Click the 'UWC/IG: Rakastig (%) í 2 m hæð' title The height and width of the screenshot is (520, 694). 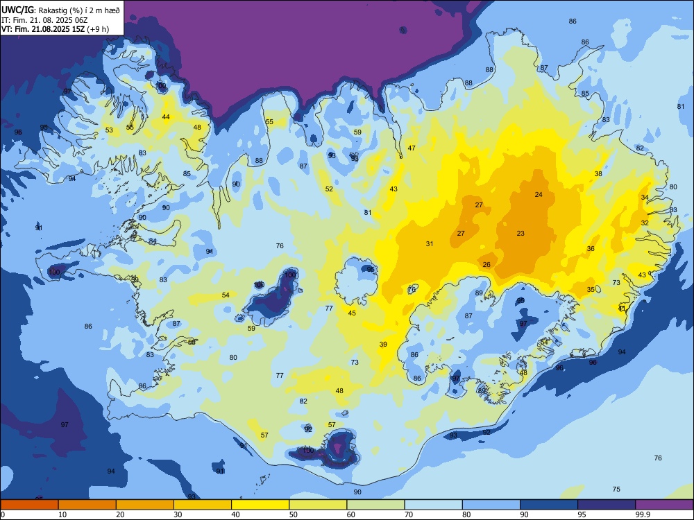tap(60, 10)
